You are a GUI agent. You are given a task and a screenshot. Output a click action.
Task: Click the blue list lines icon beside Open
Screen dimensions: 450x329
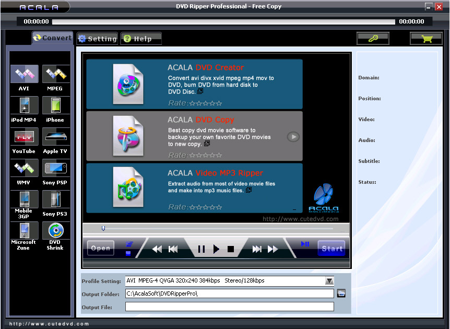click(129, 244)
